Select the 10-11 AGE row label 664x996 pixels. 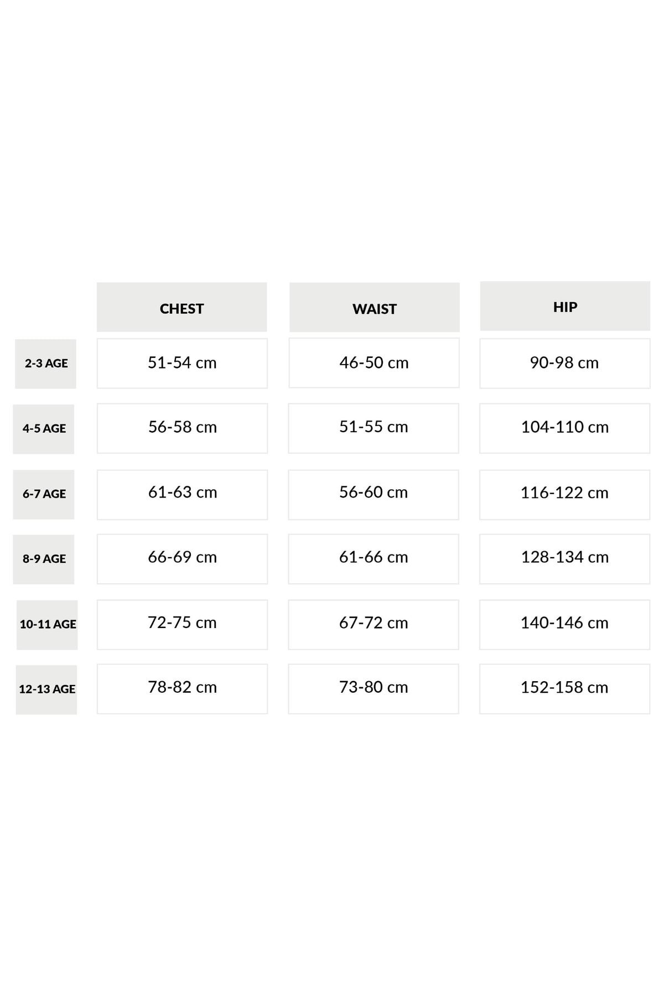[47, 625]
